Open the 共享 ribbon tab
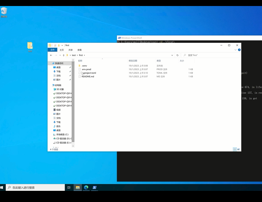This screenshot has width=262, height=202. point(71,50)
